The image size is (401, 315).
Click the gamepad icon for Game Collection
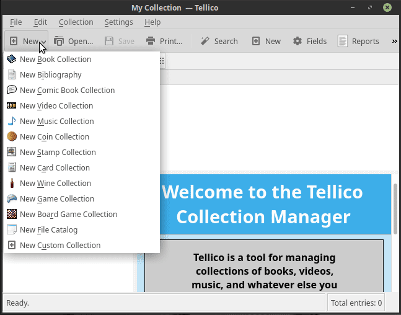[12, 198]
